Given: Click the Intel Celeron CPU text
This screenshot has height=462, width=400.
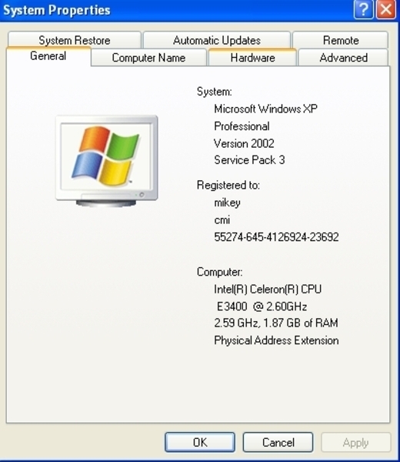Looking at the screenshot, I should click(x=268, y=289).
